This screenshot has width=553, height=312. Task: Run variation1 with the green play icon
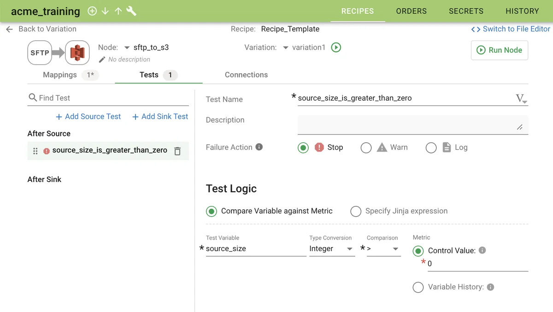[x=336, y=47]
